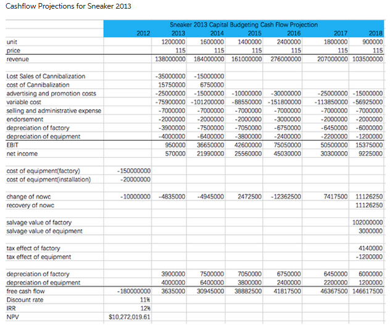Select free cash flow 146617500
The width and height of the screenshot is (390, 325).
point(368,291)
